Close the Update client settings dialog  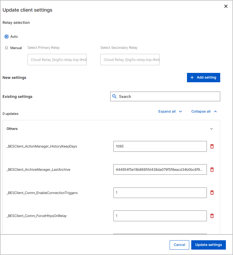(226, 6)
